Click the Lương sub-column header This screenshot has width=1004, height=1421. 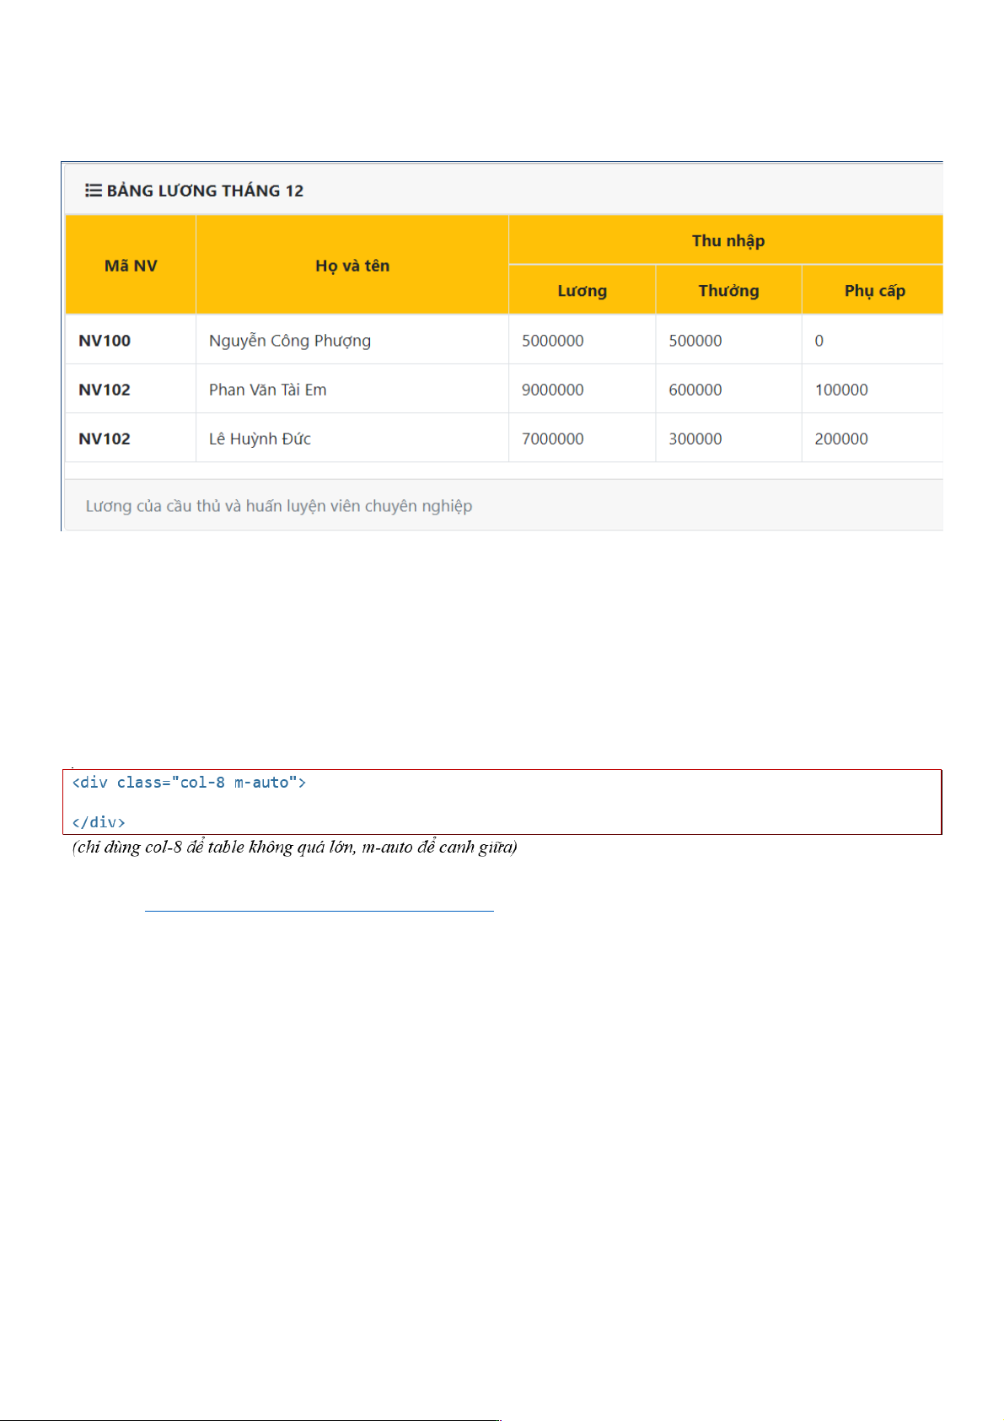(582, 291)
